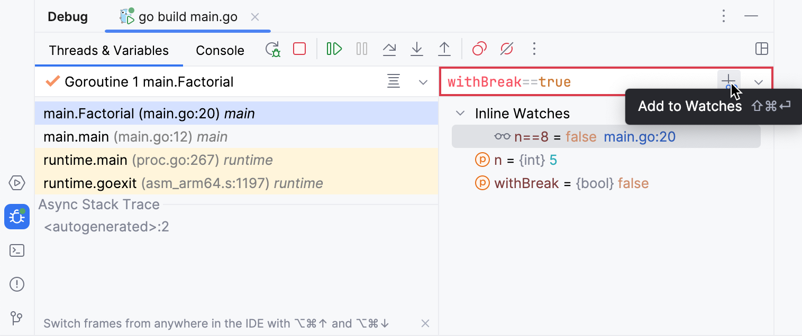Image resolution: width=802 pixels, height=336 pixels.
Task: Dismiss the switch frames hint banner
Action: click(x=425, y=323)
